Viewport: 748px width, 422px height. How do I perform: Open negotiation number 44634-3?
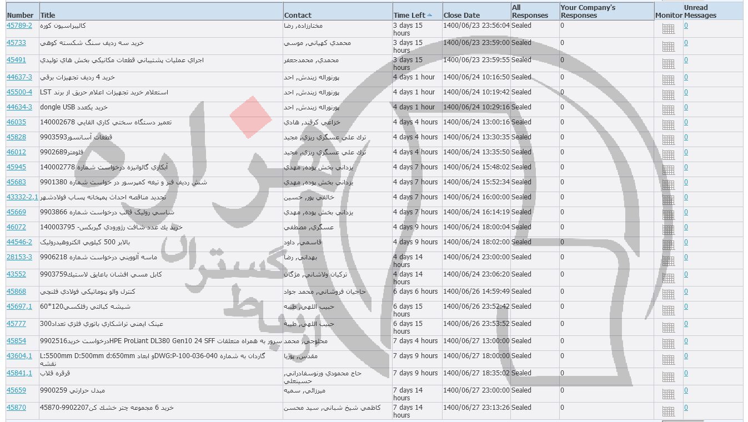tap(19, 107)
